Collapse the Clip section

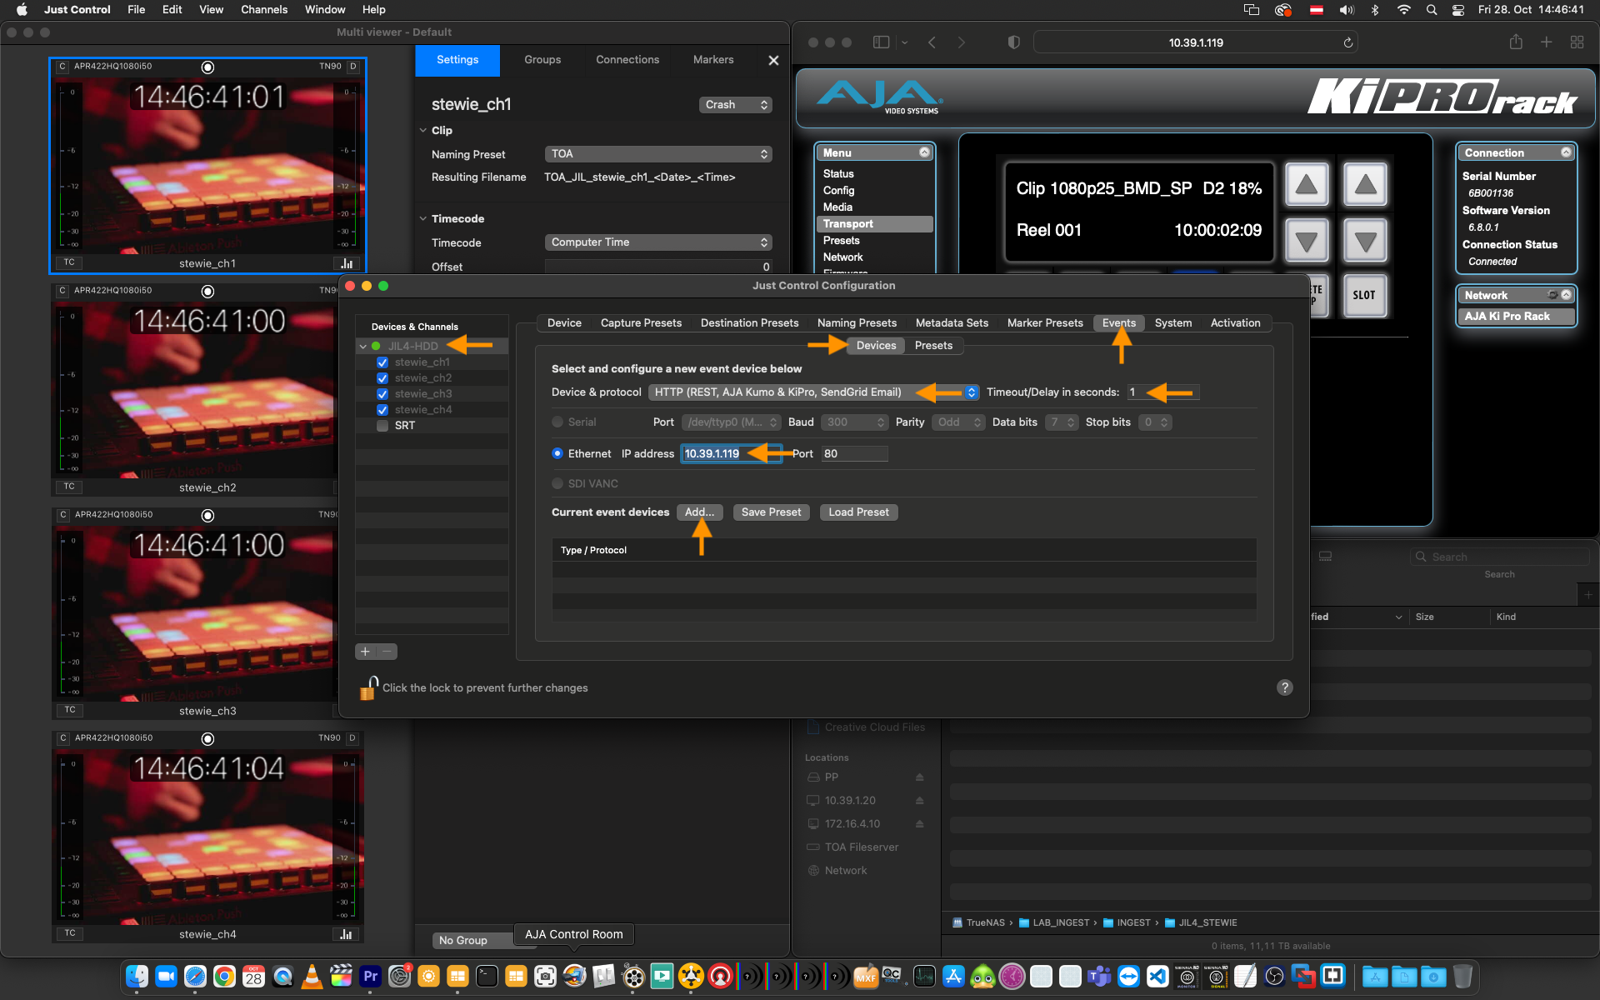pos(423,131)
